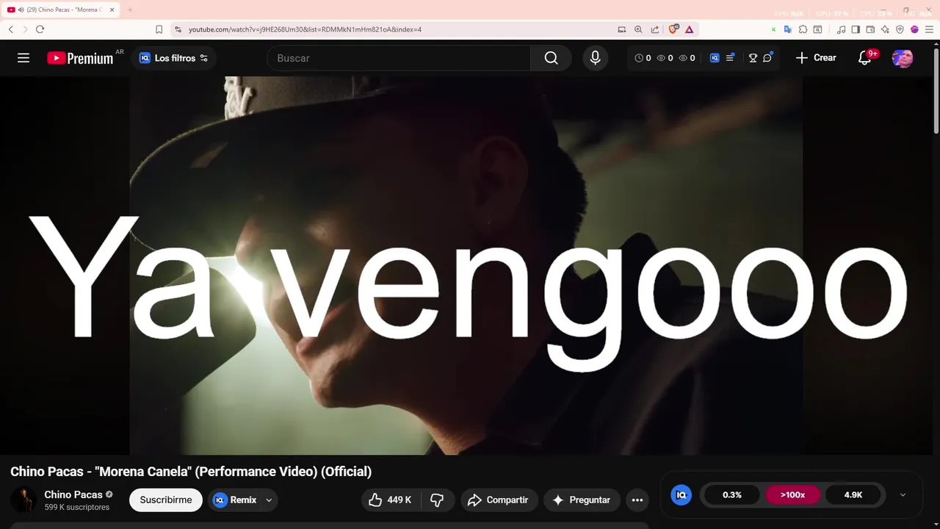Screen dimensions: 940x529
Task: Open the extensions puzzle icon
Action: coord(803,29)
